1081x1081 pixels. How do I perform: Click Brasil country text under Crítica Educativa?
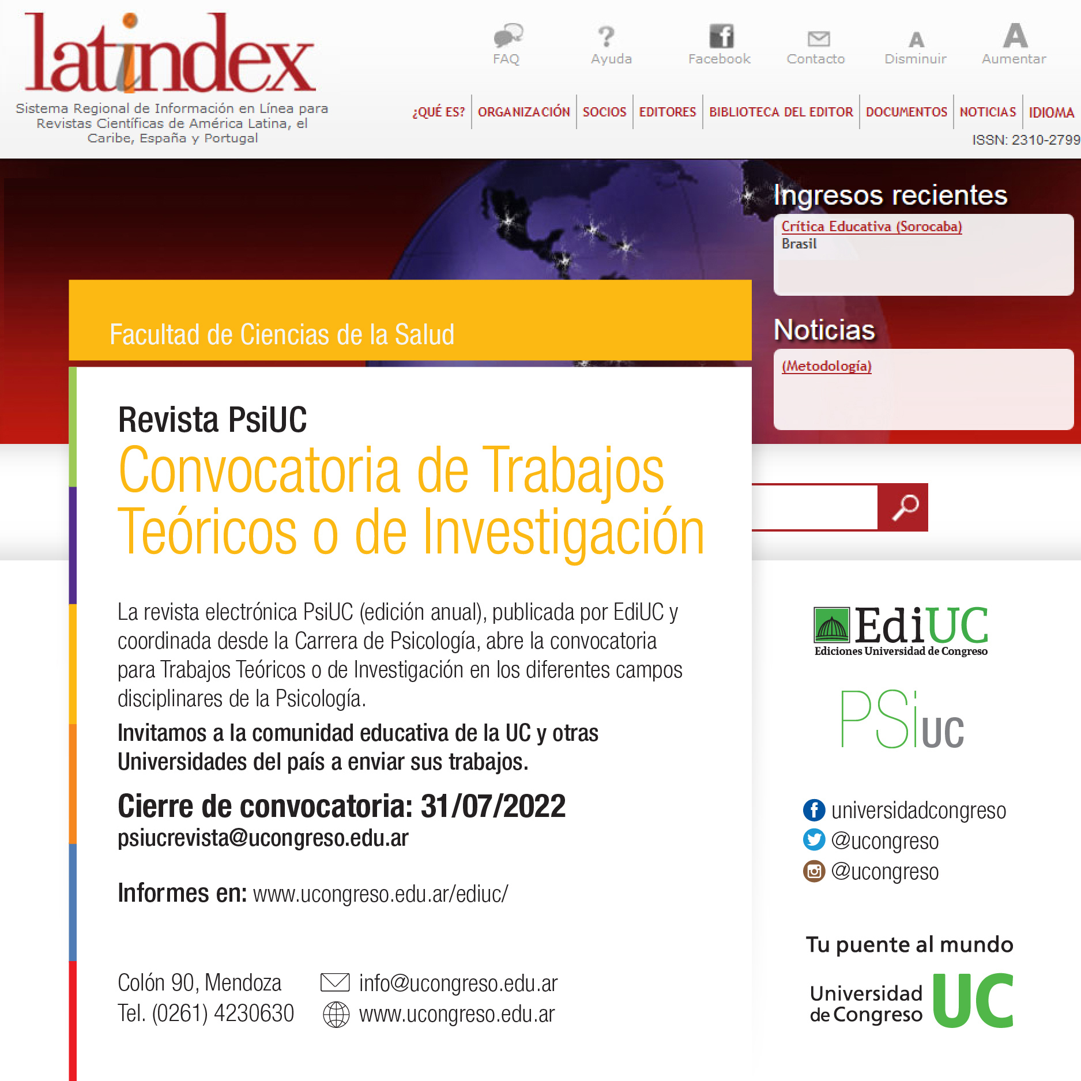tap(798, 244)
